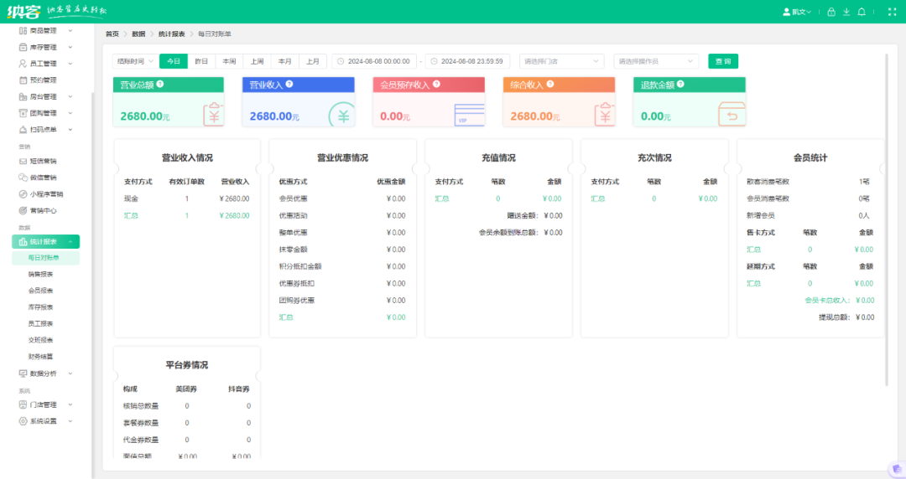Click help icon beside 营业收入
The height and width of the screenshot is (479, 906).
289,85
